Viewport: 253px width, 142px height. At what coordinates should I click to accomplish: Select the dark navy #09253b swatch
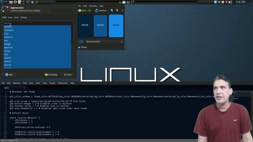pyautogui.click(x=85, y=26)
